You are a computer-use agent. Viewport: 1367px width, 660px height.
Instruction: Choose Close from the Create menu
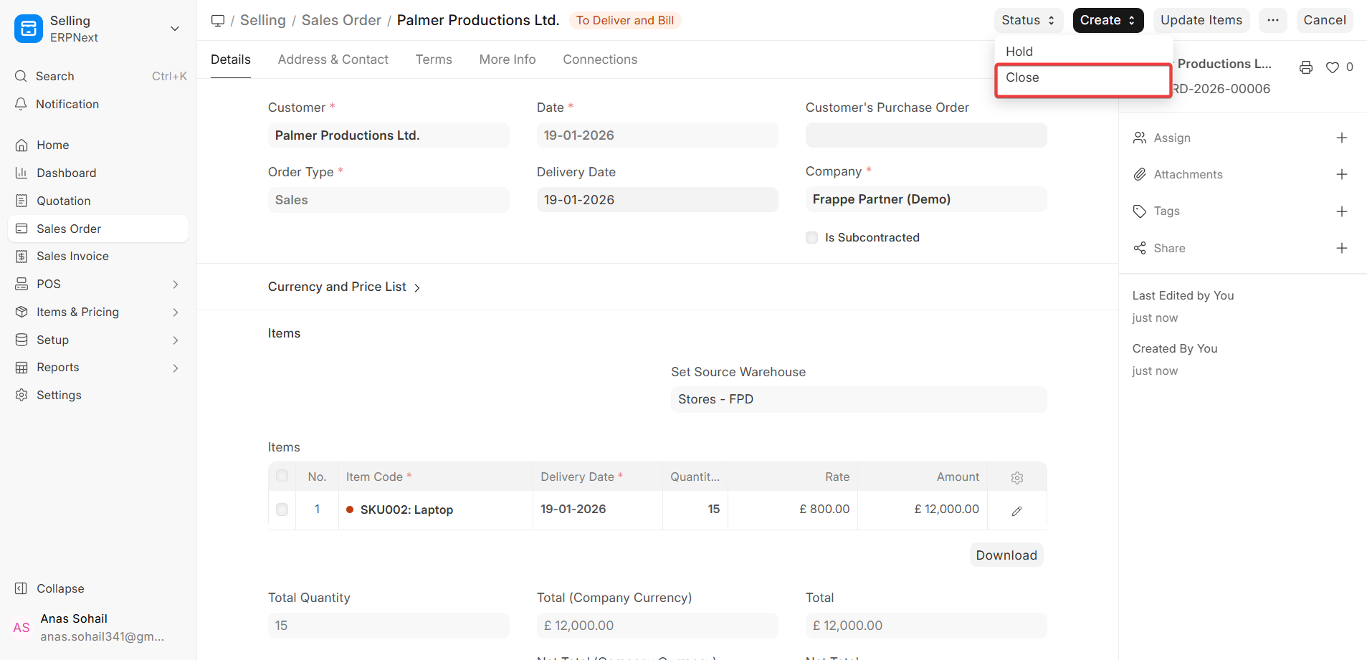click(1023, 77)
